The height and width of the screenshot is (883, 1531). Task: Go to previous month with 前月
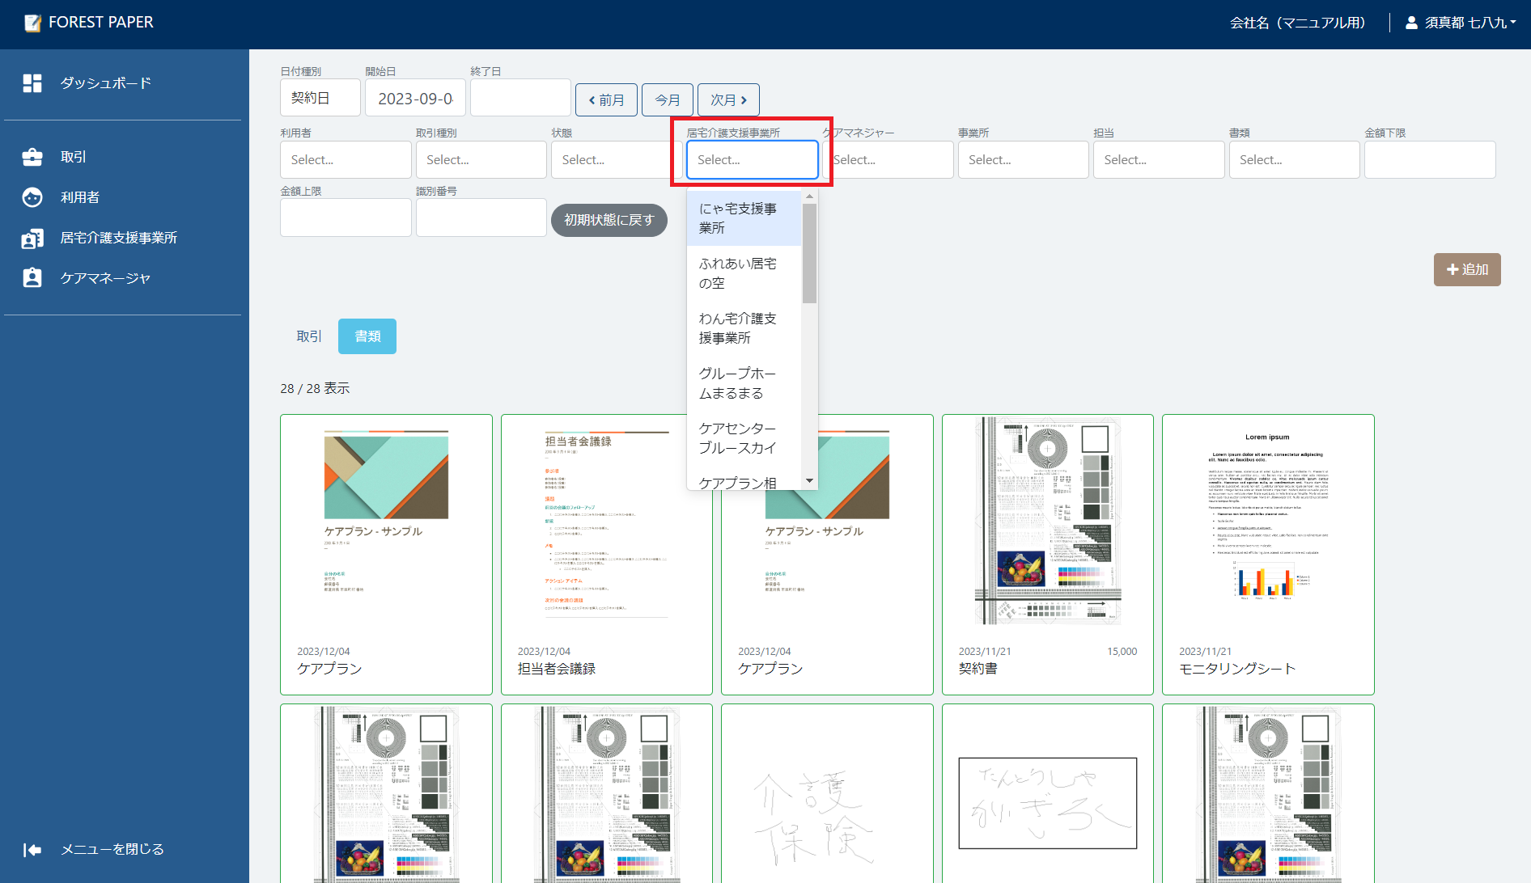[x=606, y=99]
